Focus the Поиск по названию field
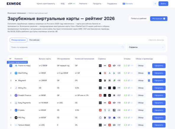The image size is (175, 129). coord(67,47)
